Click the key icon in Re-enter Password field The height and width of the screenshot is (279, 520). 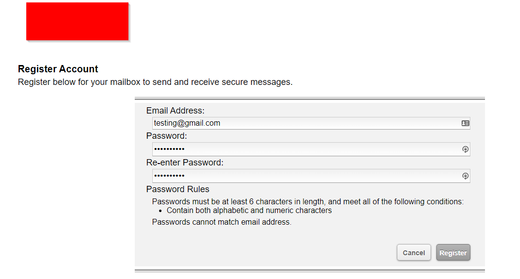point(466,176)
